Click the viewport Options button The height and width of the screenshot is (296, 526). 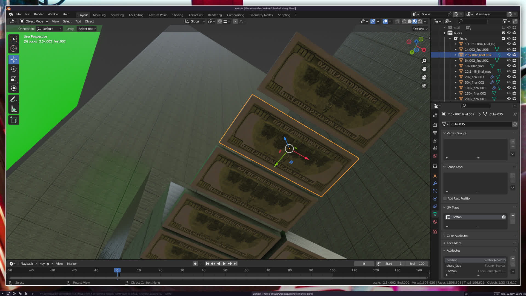(420, 29)
